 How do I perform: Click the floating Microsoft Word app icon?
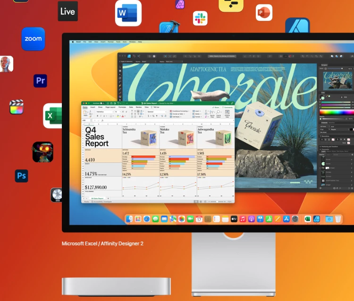pos(128,13)
